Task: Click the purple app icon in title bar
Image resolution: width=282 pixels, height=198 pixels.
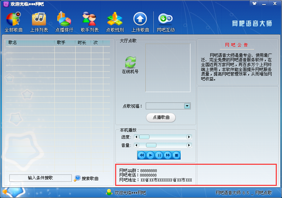Action: [6, 4]
